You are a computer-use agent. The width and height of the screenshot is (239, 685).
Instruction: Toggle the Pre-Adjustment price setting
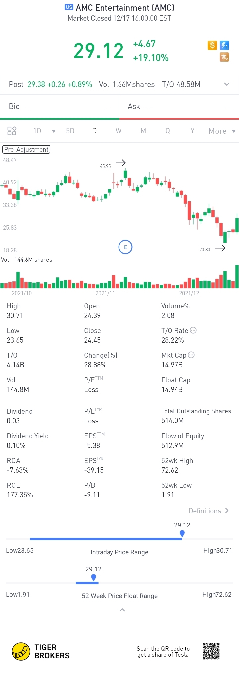tap(27, 149)
